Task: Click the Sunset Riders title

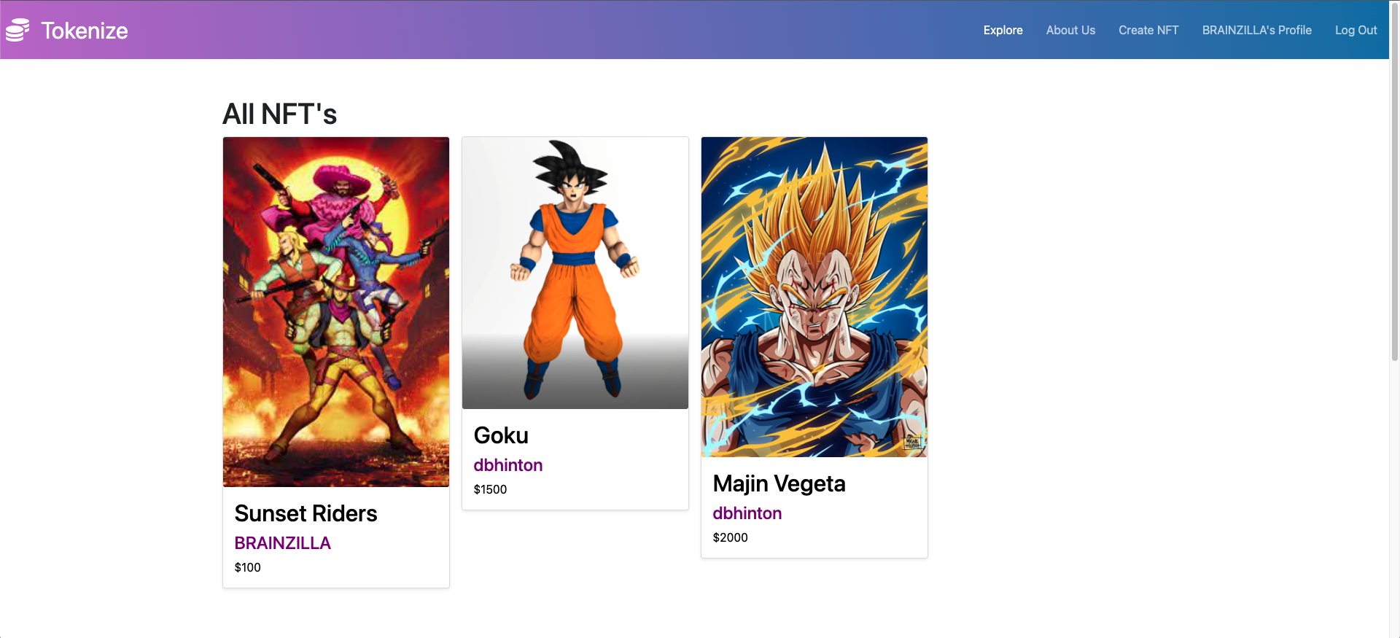Action: coord(306,513)
